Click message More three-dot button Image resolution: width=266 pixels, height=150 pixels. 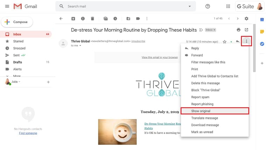[x=246, y=41]
